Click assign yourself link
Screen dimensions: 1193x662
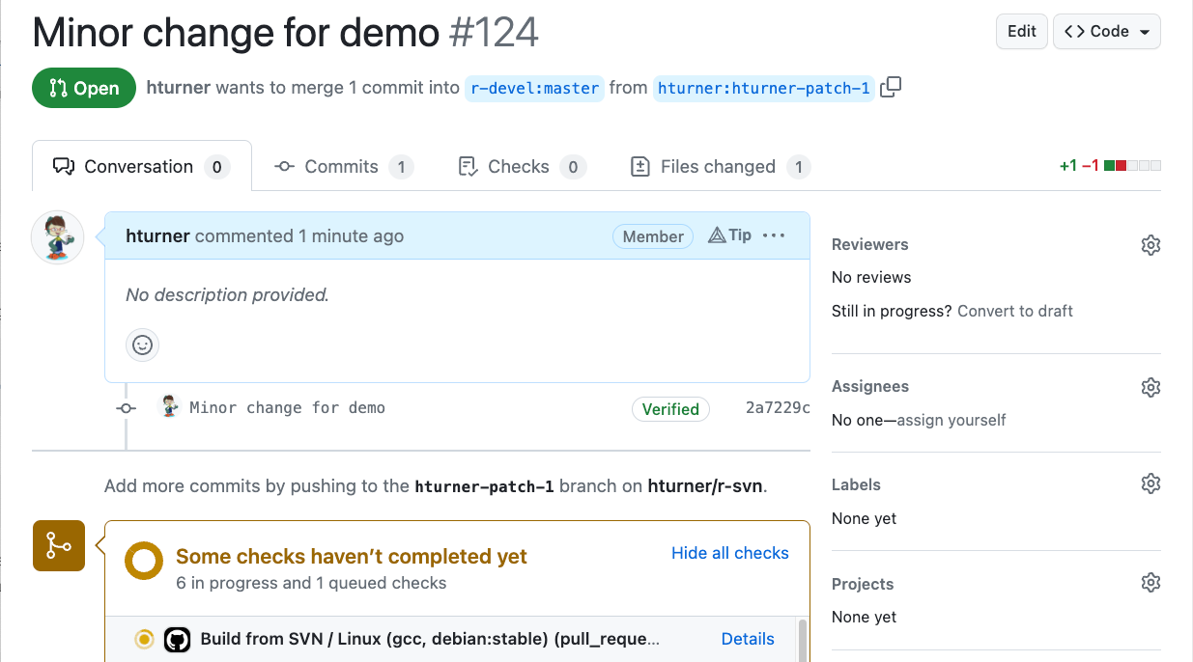pos(951,420)
